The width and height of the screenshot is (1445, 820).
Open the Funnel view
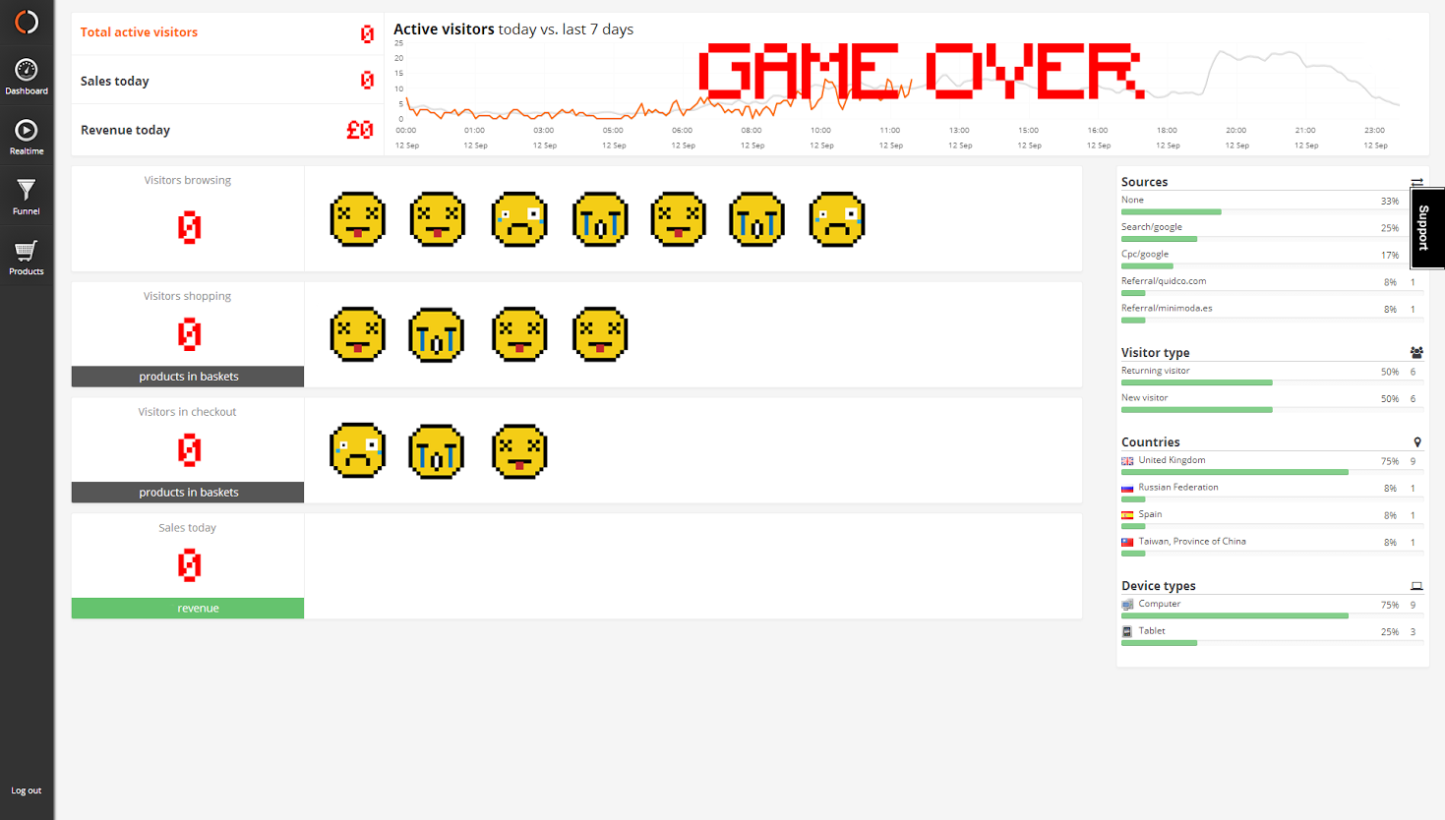click(27, 197)
